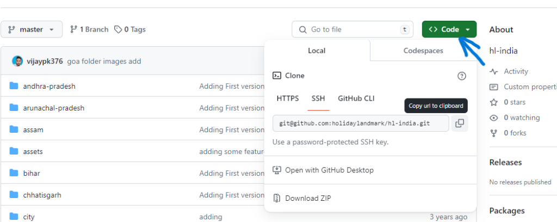Click the forks icon in About
The image size is (557, 222).
coord(494,133)
